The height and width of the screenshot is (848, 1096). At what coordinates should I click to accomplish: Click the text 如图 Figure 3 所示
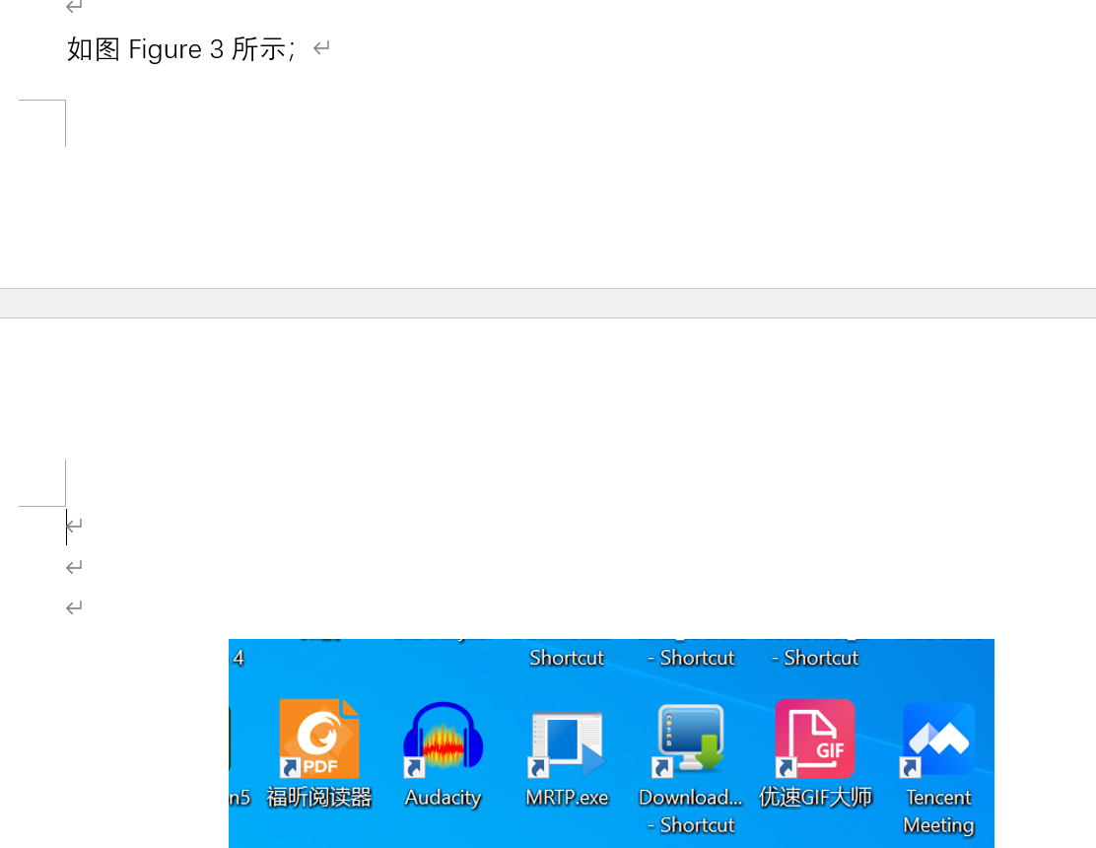(181, 49)
